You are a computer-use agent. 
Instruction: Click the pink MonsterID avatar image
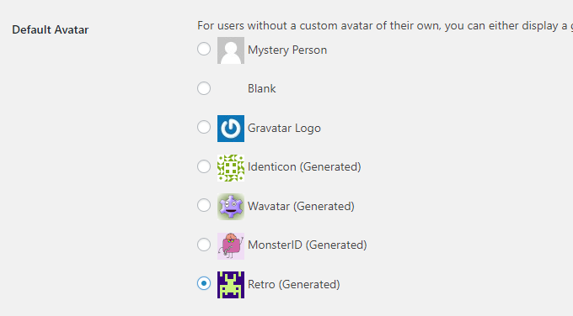click(x=231, y=246)
